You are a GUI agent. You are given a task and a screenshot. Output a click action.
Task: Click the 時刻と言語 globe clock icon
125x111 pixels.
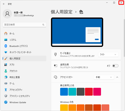6,77
